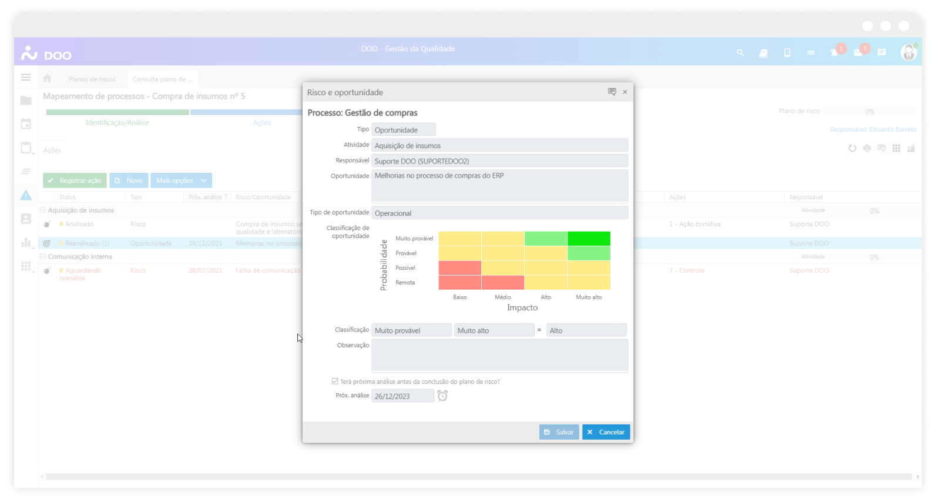Viewport: 936px width, 502px height.
Task: Click the DOO logo in the header
Action: (x=46, y=53)
